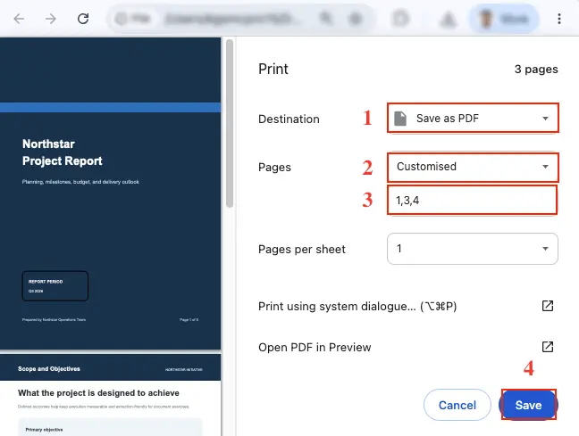579x436 pixels.
Task: Click the Pages per sheet dropdown arrow
Action: click(545, 249)
